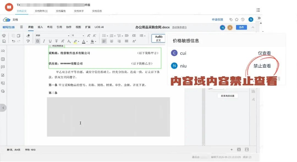Toggle strikethrough formatting

click(56, 41)
